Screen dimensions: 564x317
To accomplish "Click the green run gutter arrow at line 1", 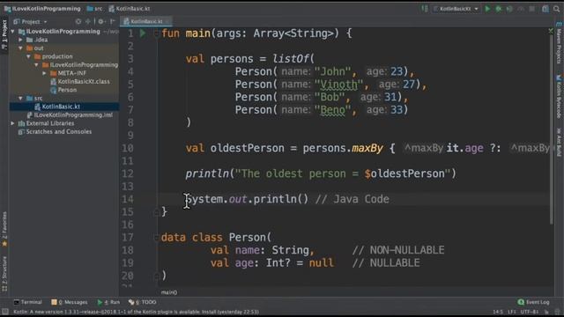I will [143, 33].
